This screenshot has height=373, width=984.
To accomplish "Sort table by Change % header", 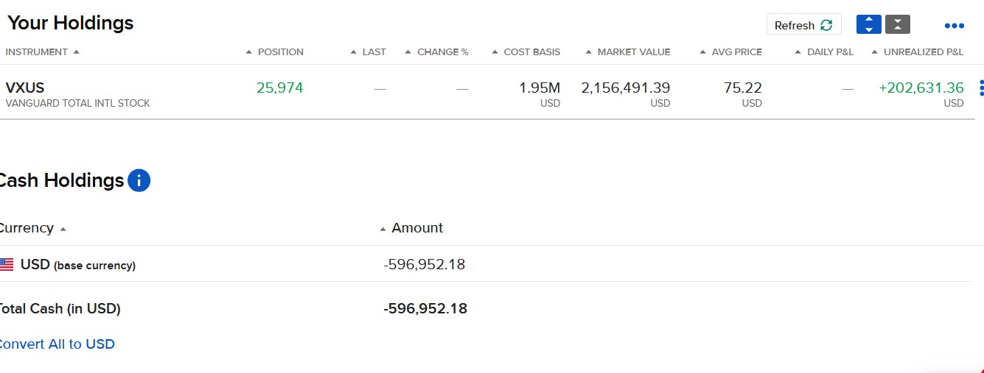I will click(x=442, y=52).
